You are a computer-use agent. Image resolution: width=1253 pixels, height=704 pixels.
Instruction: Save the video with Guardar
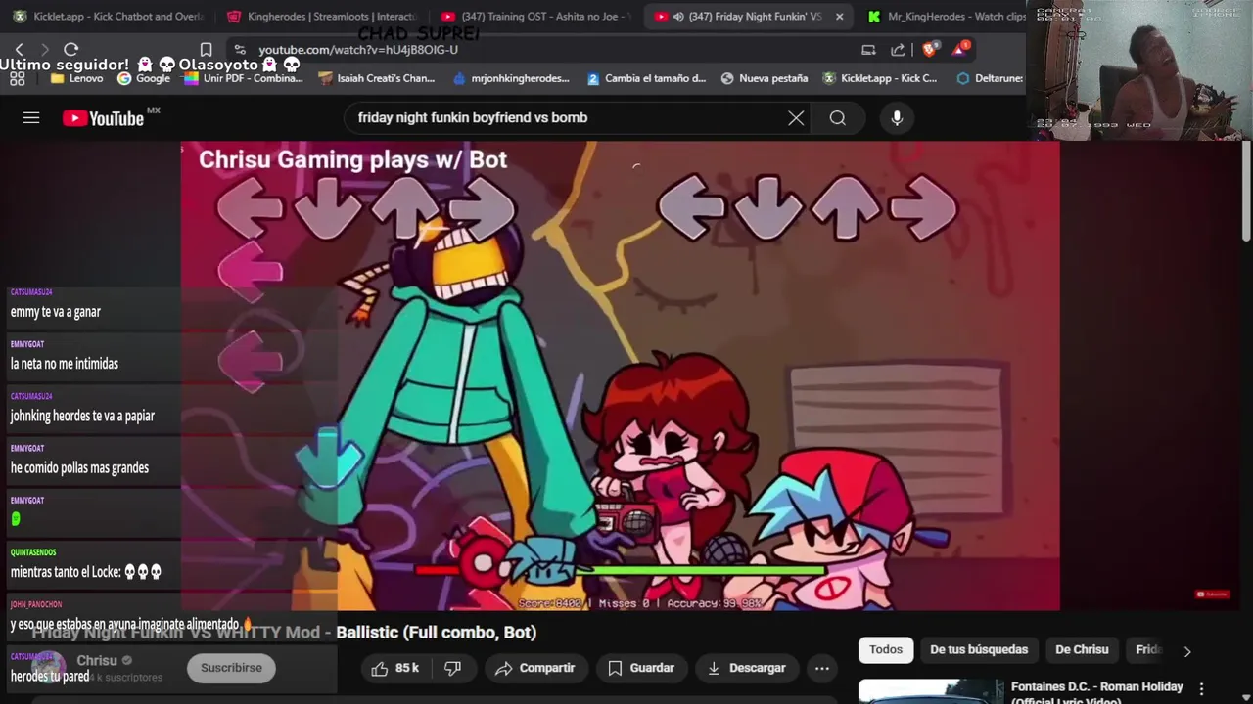point(641,668)
